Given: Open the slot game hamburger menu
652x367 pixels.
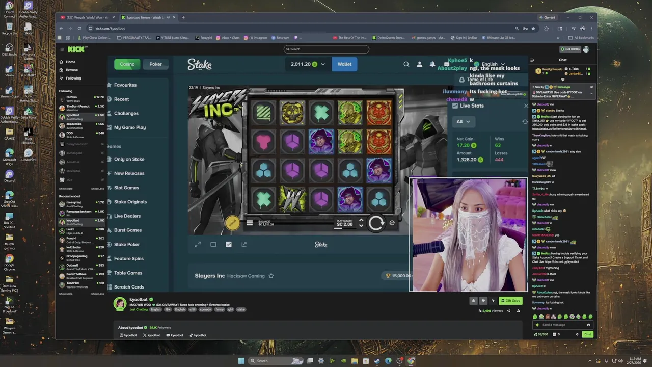Looking at the screenshot, I should (250, 223).
